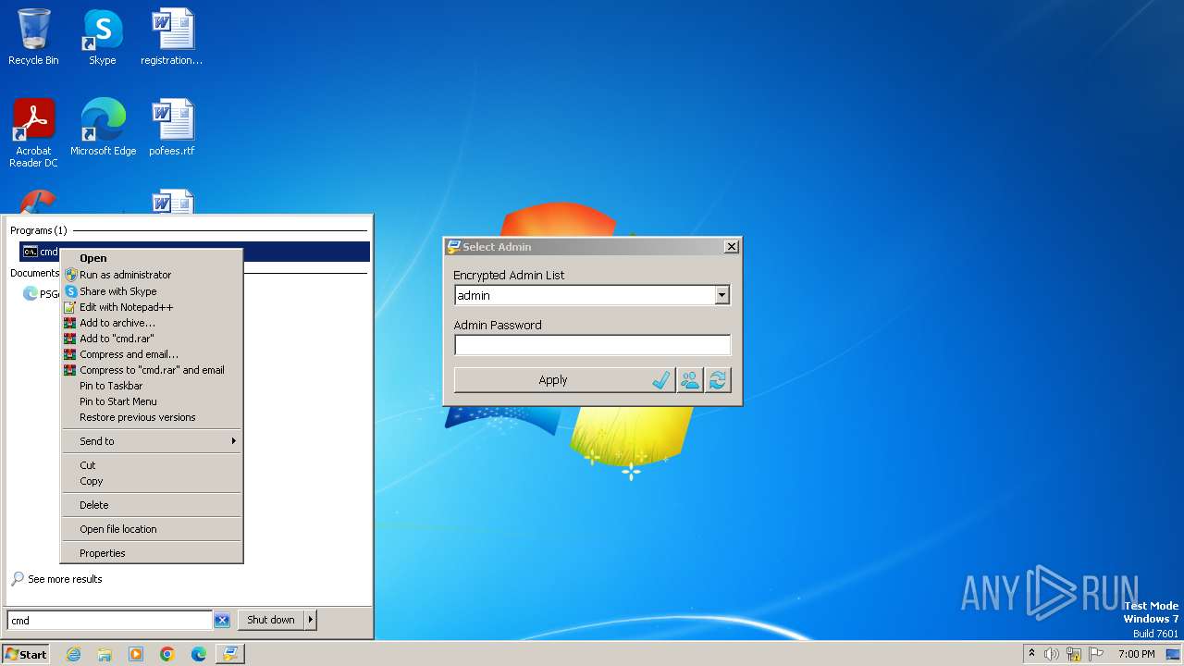Open Windows Media Player from taskbar
This screenshot has height=666, width=1184.
(x=136, y=654)
